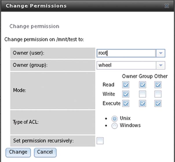175x162 pixels.
Task: Uncheck Owner Execute permission
Action: click(x=126, y=103)
